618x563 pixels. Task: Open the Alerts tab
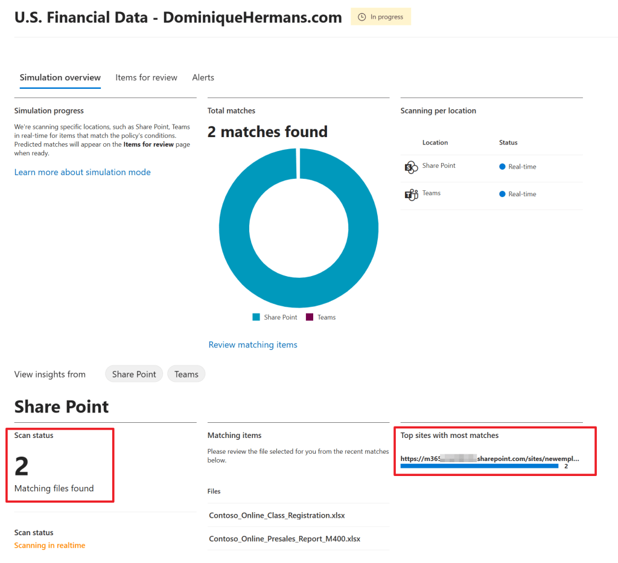pyautogui.click(x=203, y=77)
